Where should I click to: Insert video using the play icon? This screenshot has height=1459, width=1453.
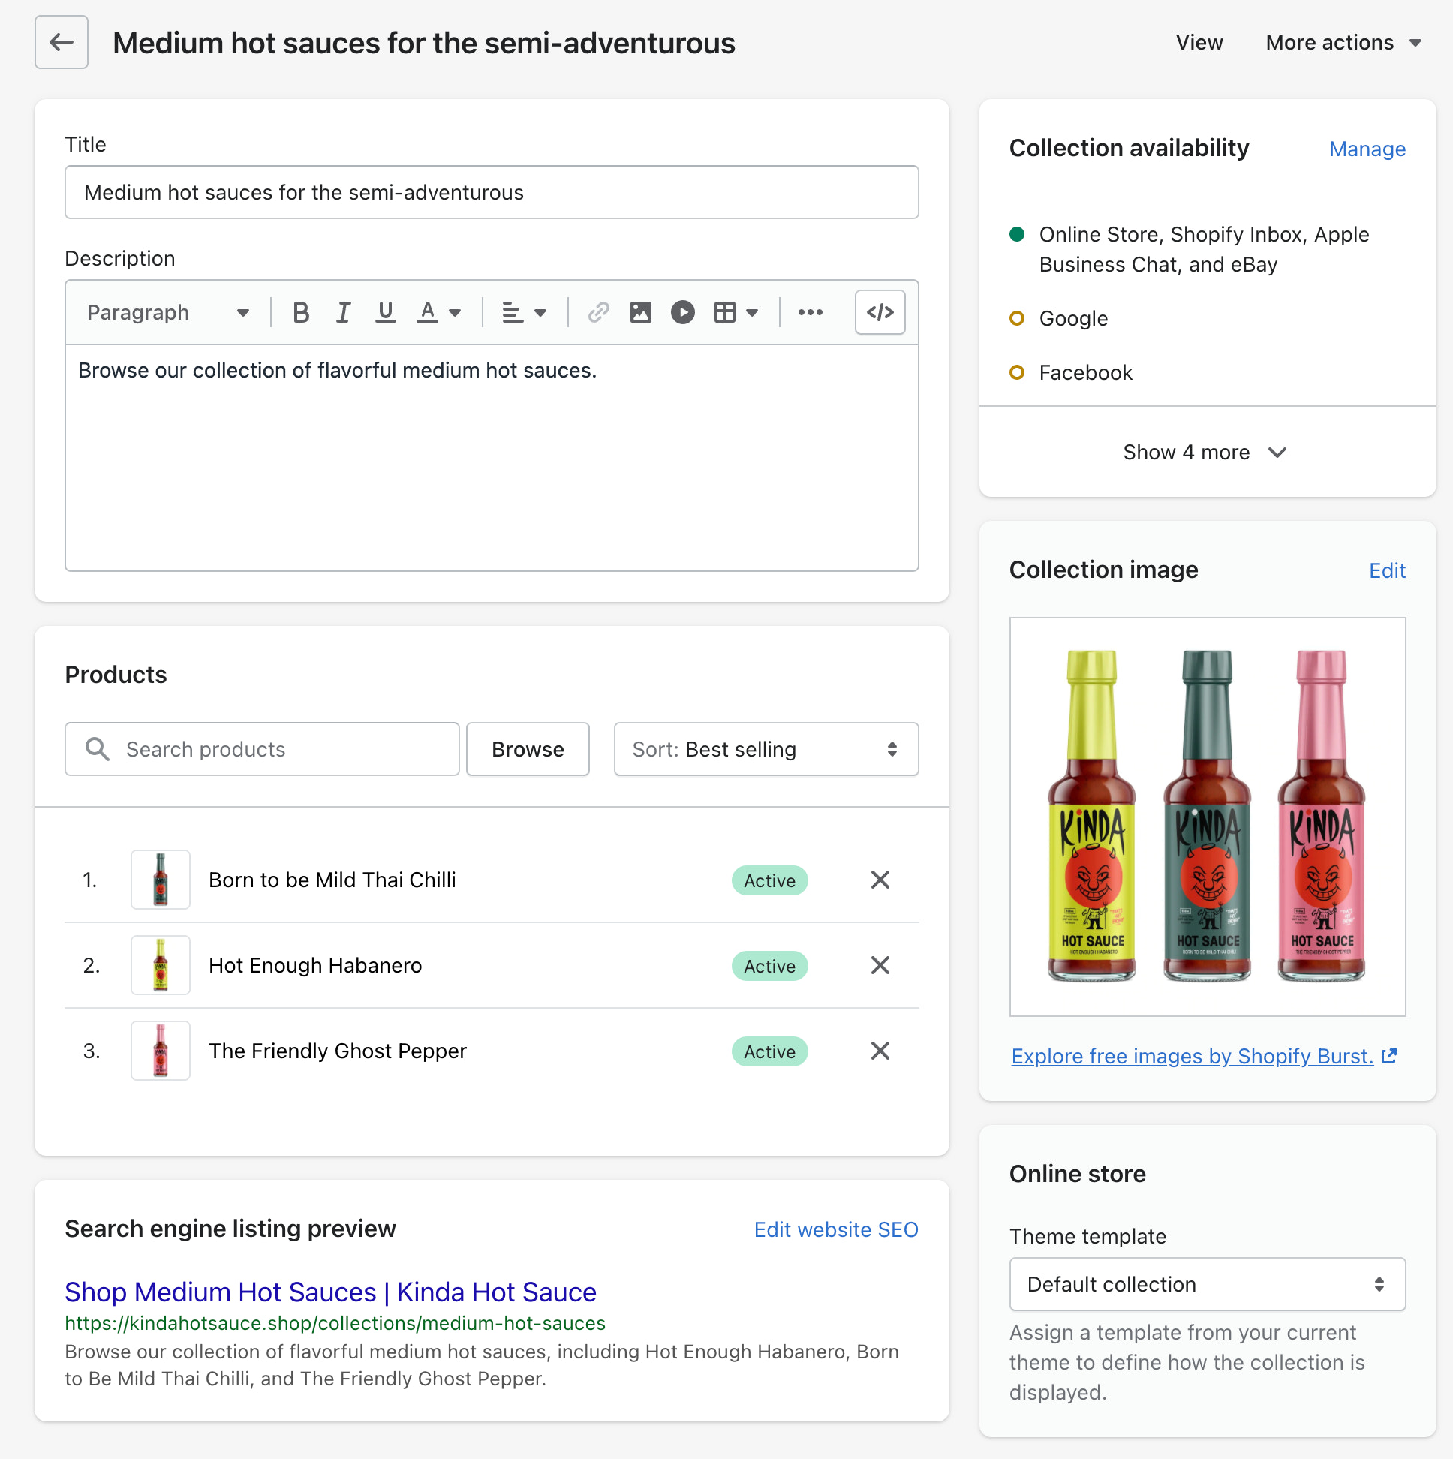click(682, 312)
